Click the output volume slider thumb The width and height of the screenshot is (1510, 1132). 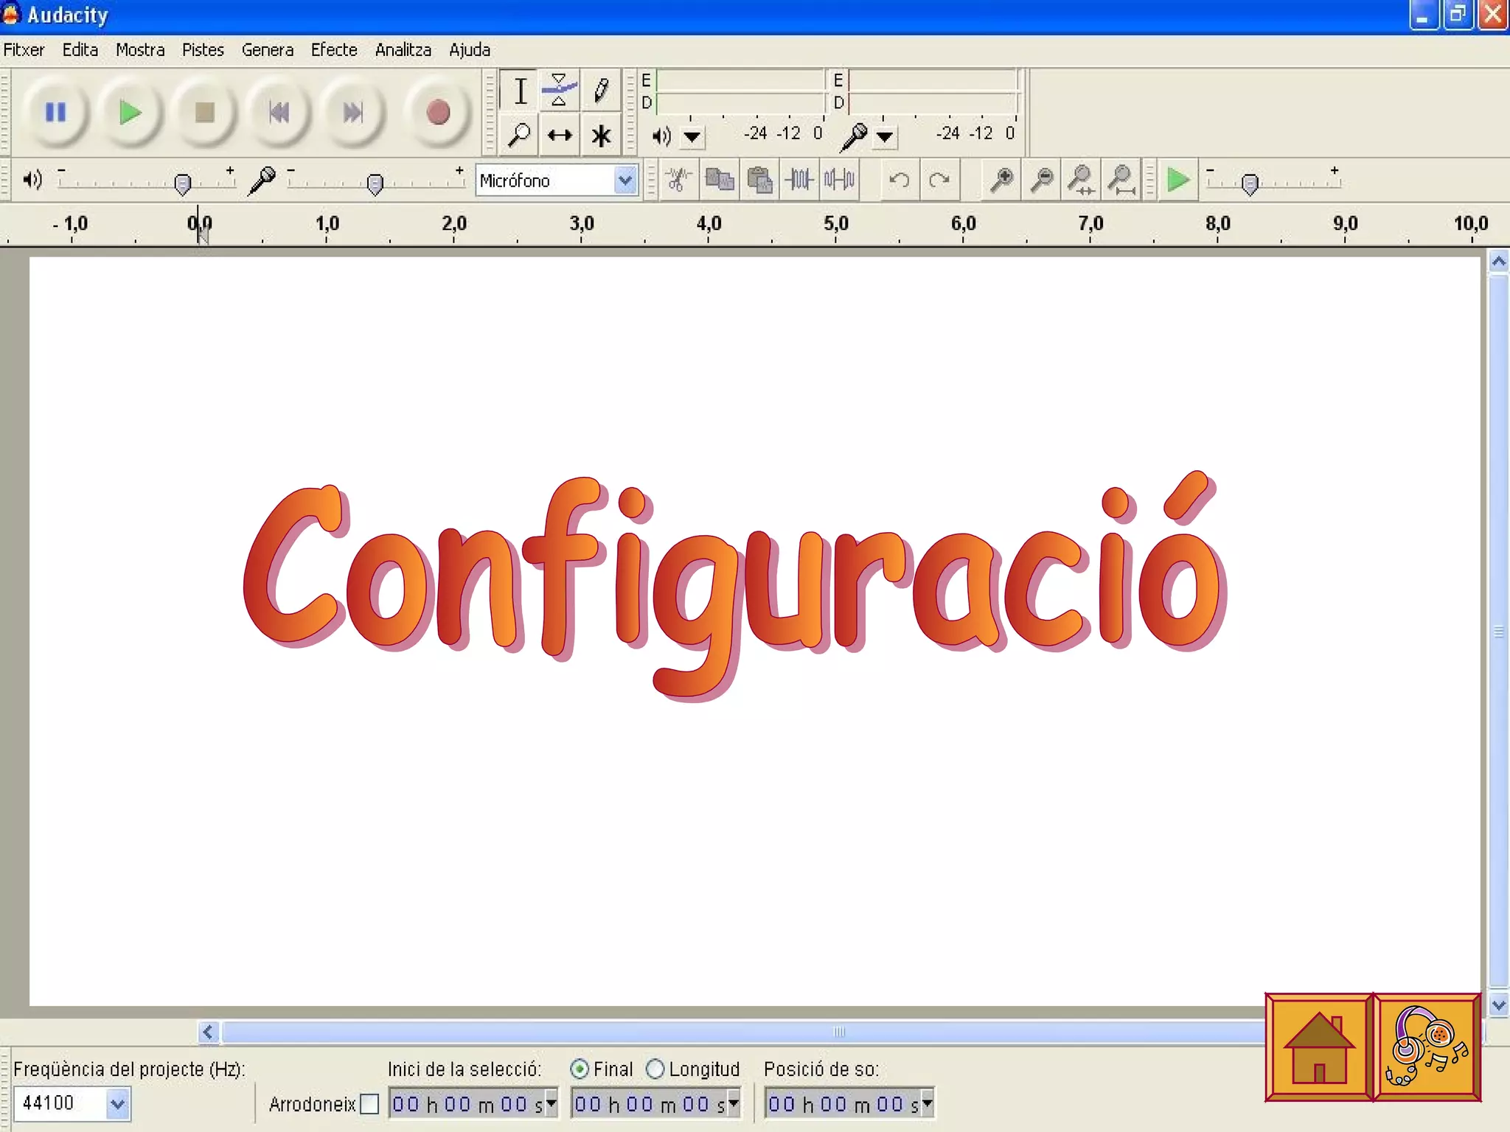[x=182, y=184]
